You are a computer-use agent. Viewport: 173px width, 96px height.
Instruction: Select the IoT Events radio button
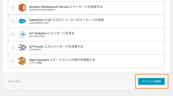point(13,48)
